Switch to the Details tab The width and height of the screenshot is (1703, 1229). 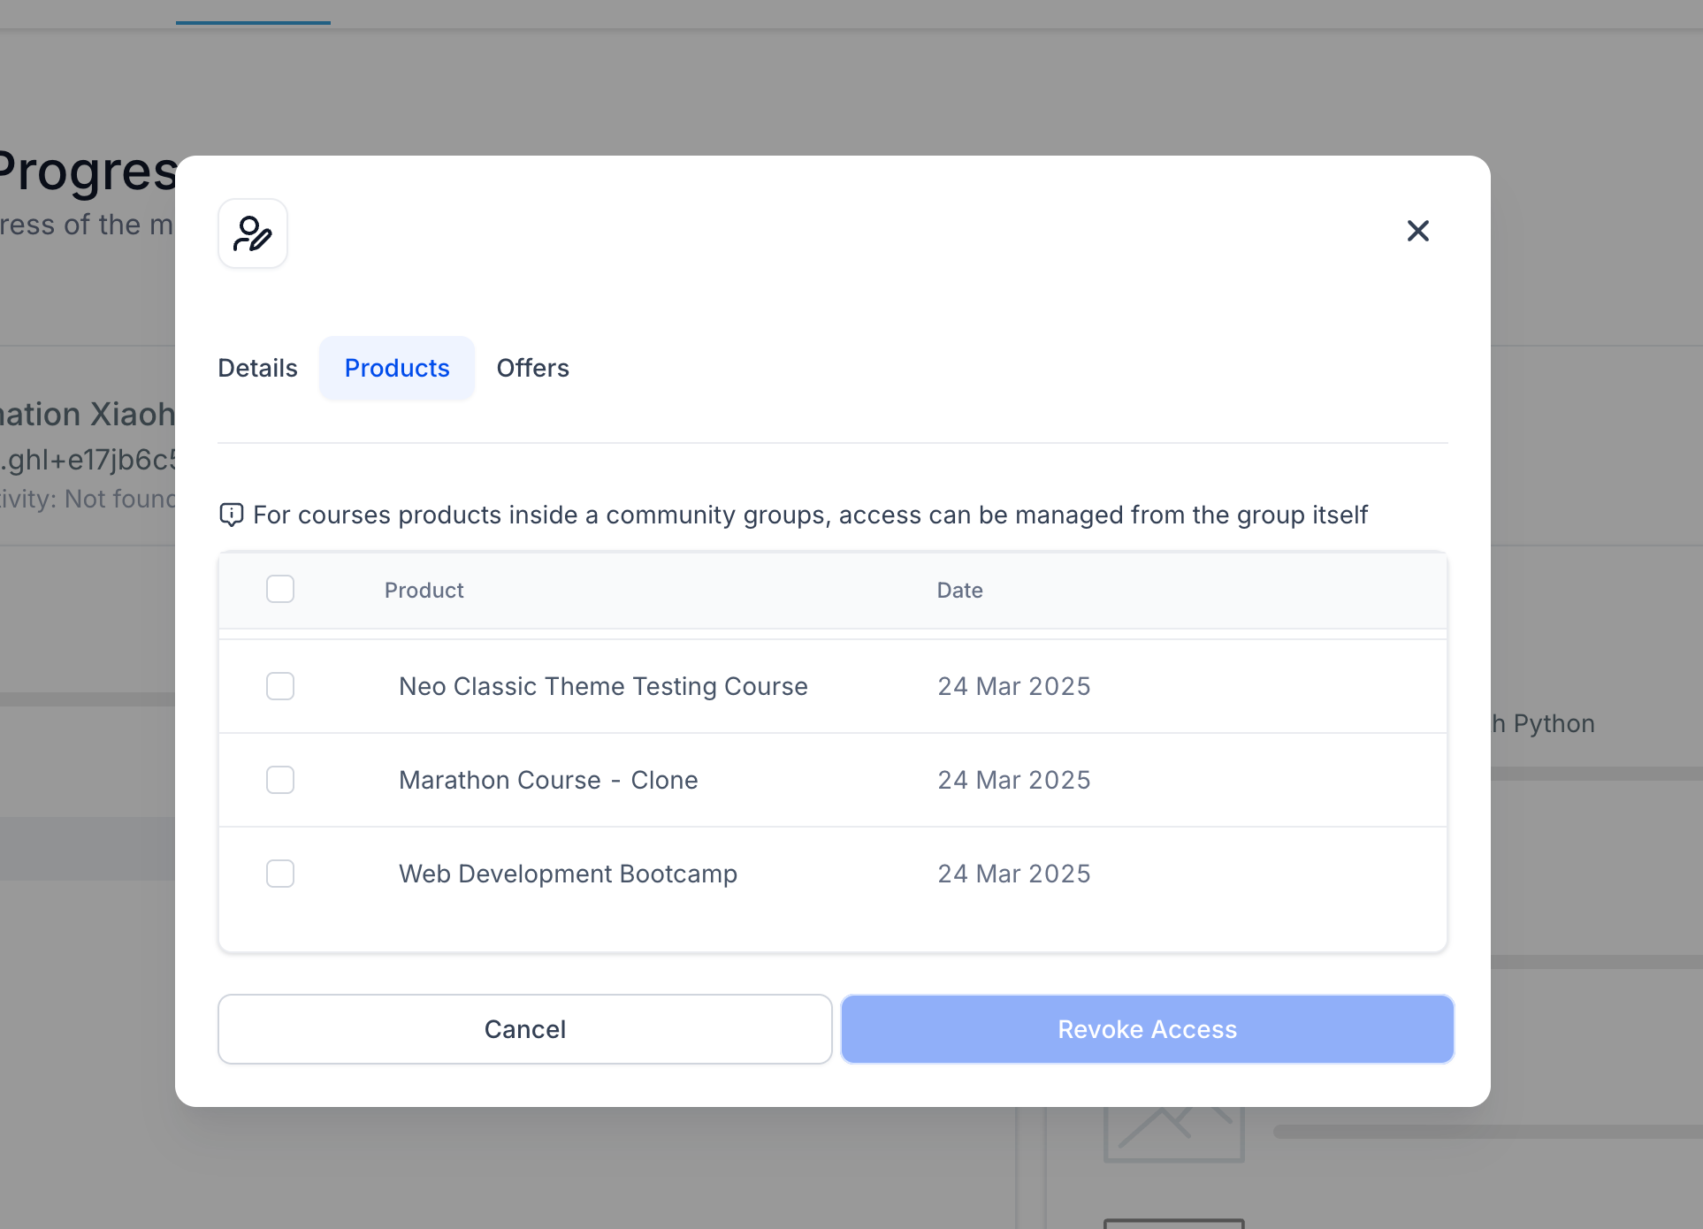click(257, 368)
